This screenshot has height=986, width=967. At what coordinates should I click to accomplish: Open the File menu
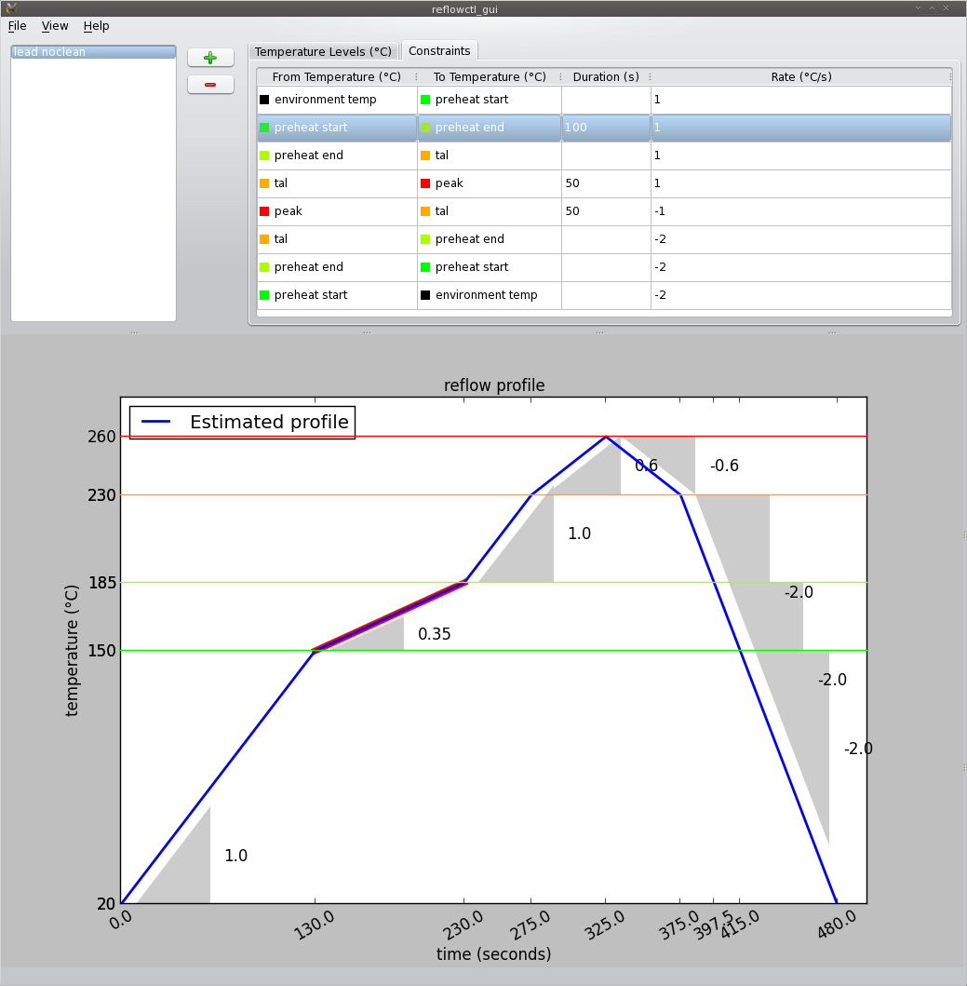click(x=17, y=26)
